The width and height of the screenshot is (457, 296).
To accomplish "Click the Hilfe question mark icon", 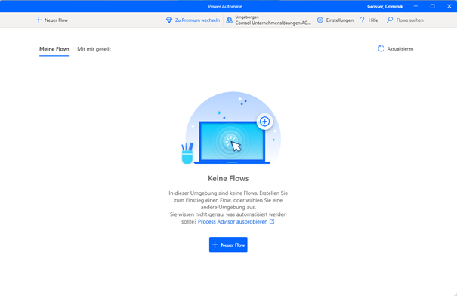I will pos(363,20).
